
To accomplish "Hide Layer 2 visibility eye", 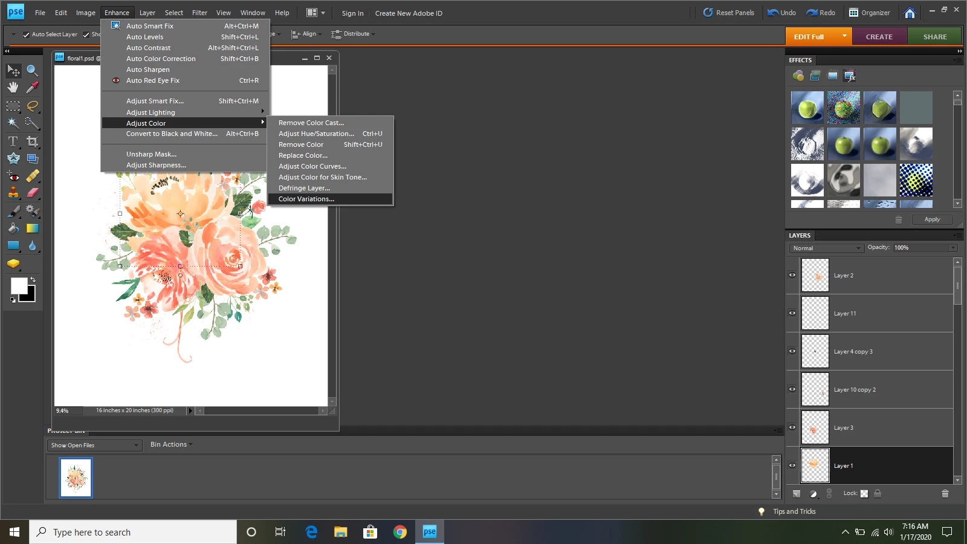I will point(792,275).
